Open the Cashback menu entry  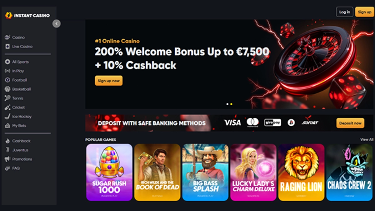pos(18,141)
